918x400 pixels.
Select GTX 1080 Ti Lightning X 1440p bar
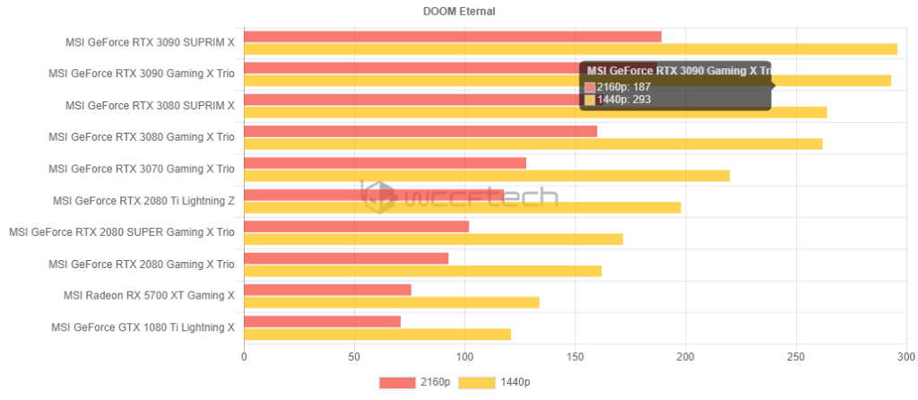[x=377, y=335]
